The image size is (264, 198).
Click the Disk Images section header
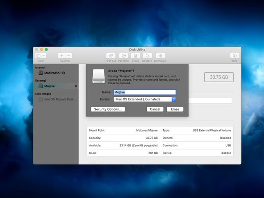coord(43,94)
